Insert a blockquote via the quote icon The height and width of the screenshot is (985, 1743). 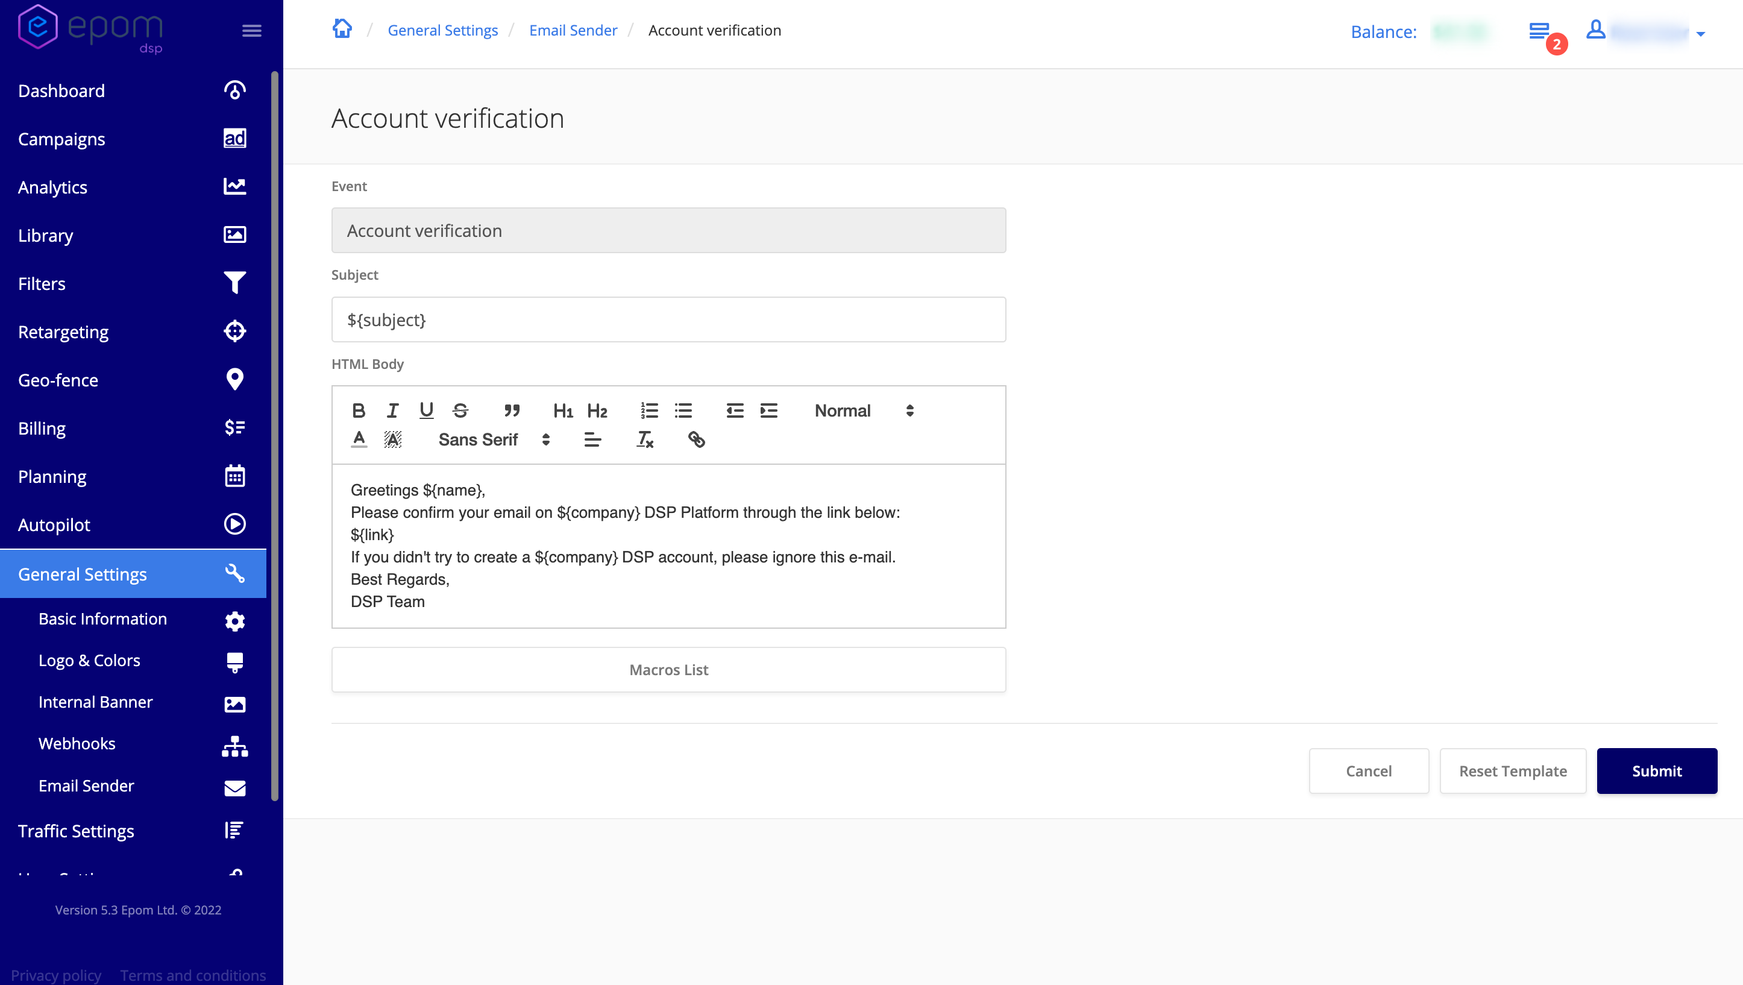tap(512, 411)
